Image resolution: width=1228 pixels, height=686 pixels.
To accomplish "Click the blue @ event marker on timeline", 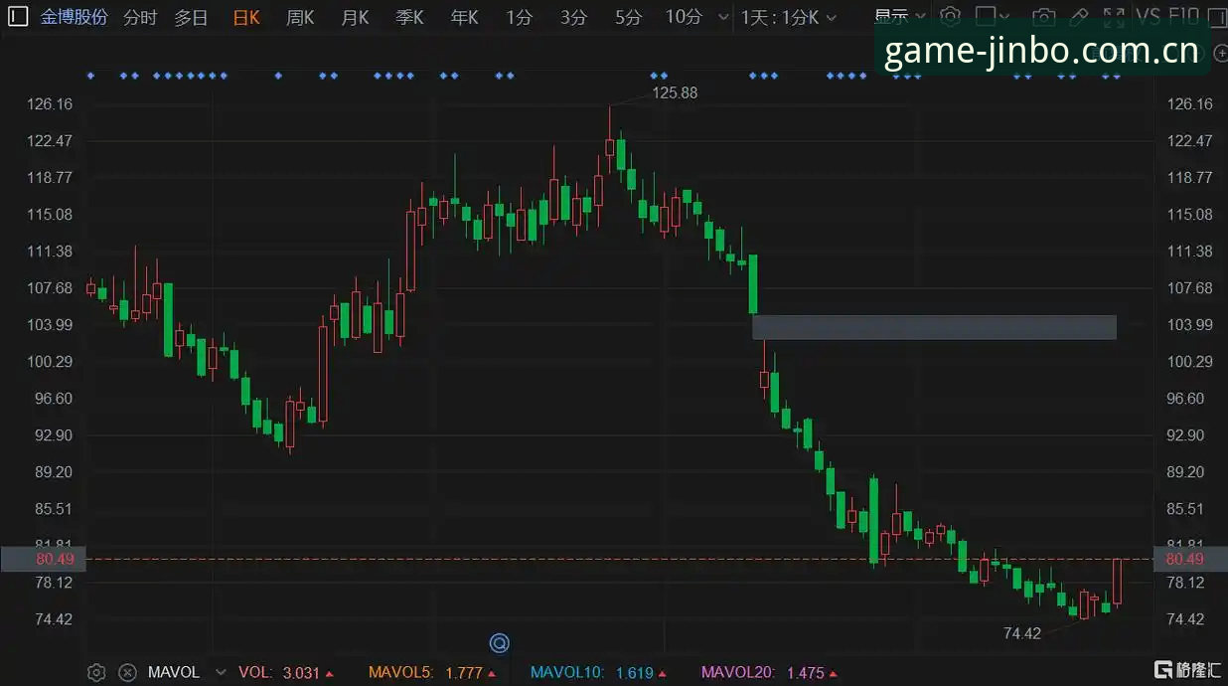I will (x=500, y=643).
